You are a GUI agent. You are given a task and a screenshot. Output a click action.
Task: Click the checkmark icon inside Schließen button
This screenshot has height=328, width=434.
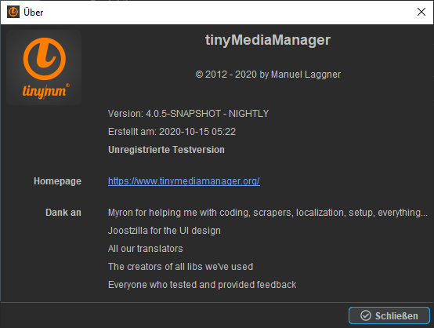click(366, 315)
